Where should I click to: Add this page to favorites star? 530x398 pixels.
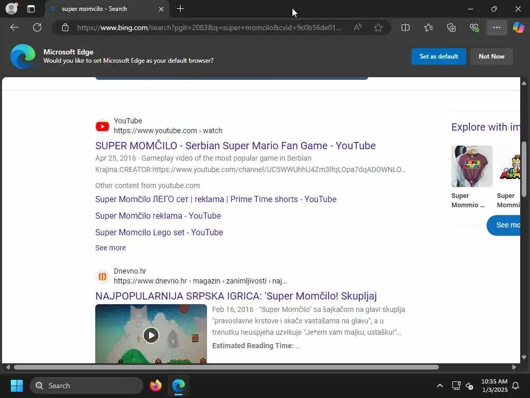click(x=378, y=27)
